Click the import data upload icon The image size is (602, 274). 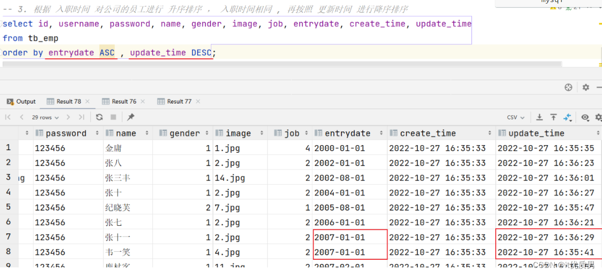coord(553,117)
